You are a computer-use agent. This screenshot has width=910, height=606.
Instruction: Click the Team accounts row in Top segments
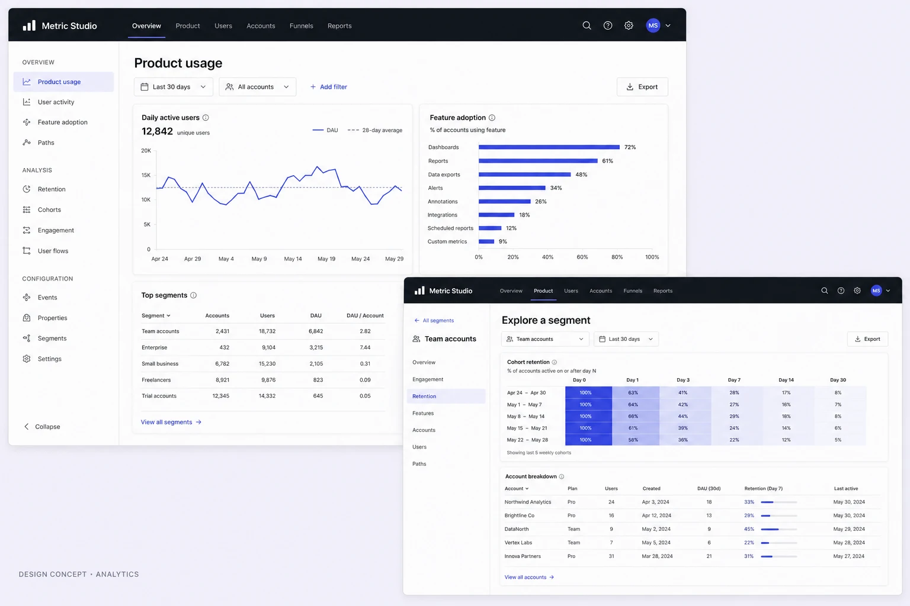(x=262, y=331)
